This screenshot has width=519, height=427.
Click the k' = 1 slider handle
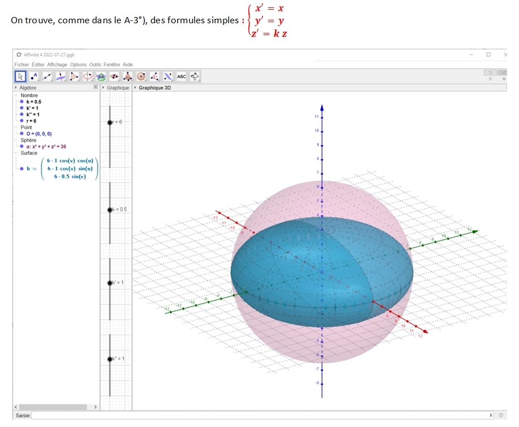(110, 283)
